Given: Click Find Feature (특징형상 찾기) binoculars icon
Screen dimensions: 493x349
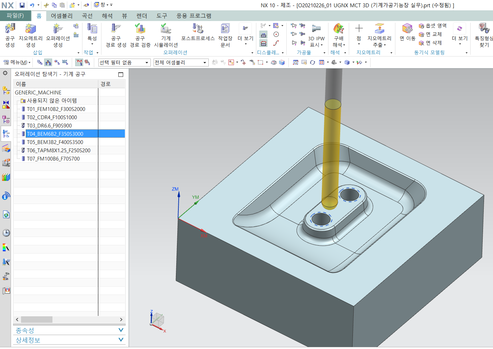Looking at the screenshot, I should [x=484, y=35].
